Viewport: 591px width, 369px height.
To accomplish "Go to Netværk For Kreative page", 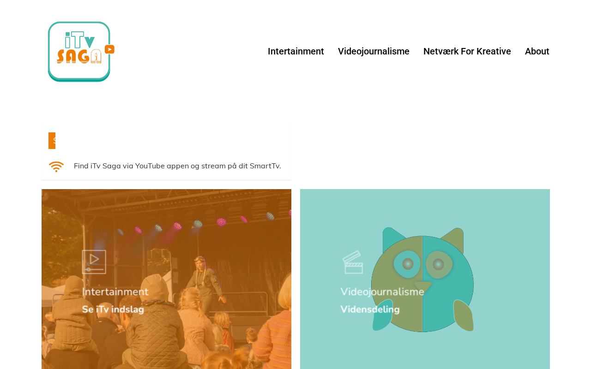I will click(x=467, y=52).
